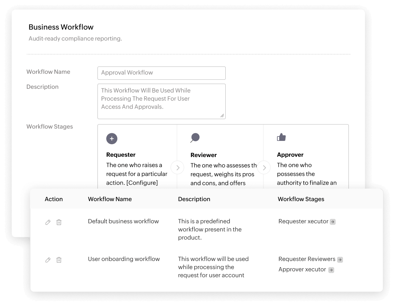
Task: Click the resize handle on the Description textarea
Action: 222,116
